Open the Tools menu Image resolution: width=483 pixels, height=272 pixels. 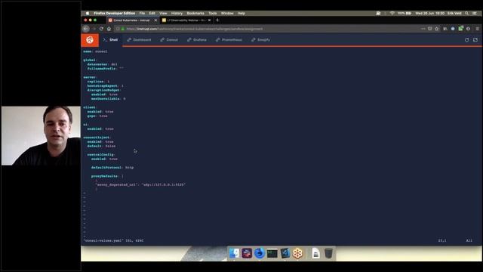click(x=213, y=14)
